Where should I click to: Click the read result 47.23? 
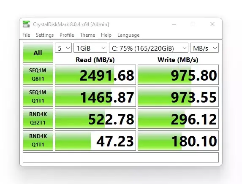(95, 141)
